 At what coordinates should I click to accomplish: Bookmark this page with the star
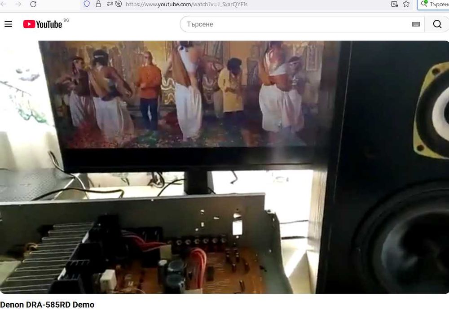(406, 4)
